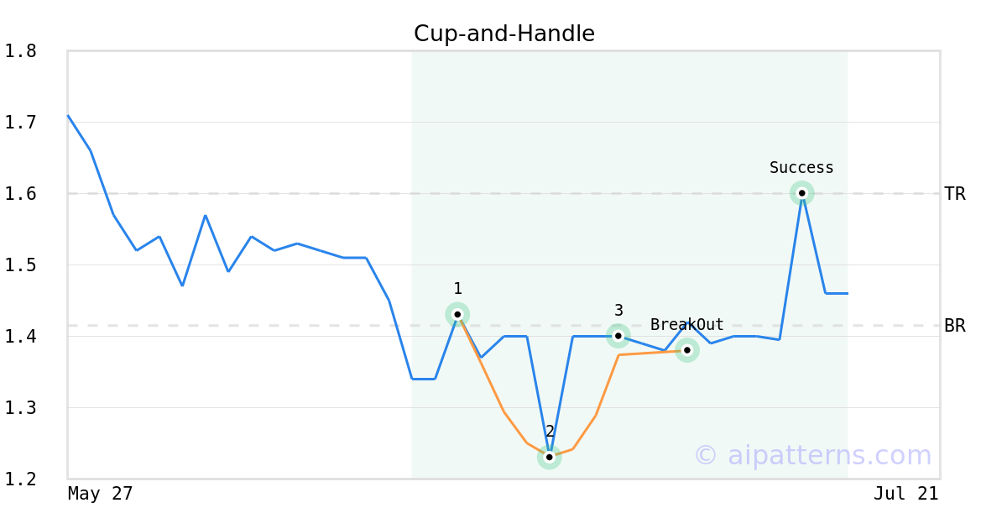
Task: Click the Success text label
Action: (801, 168)
